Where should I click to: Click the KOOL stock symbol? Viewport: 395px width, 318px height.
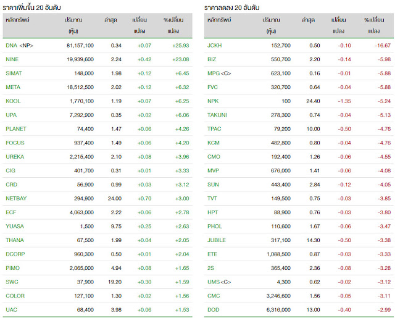click(x=13, y=101)
